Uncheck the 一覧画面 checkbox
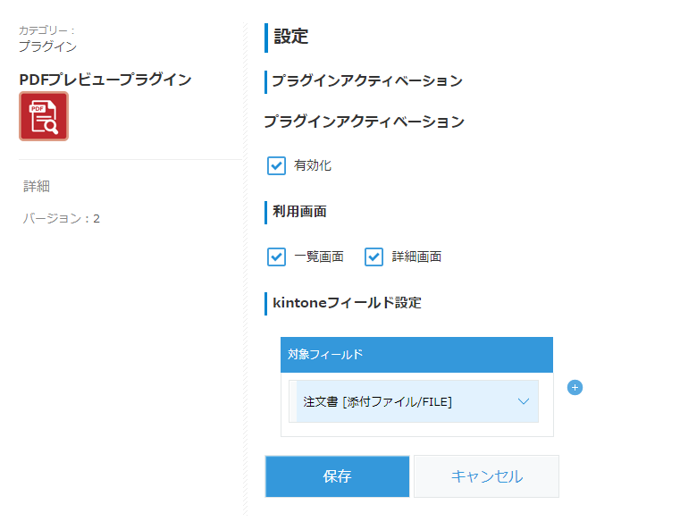Screen dimensions: 680x530 276,257
